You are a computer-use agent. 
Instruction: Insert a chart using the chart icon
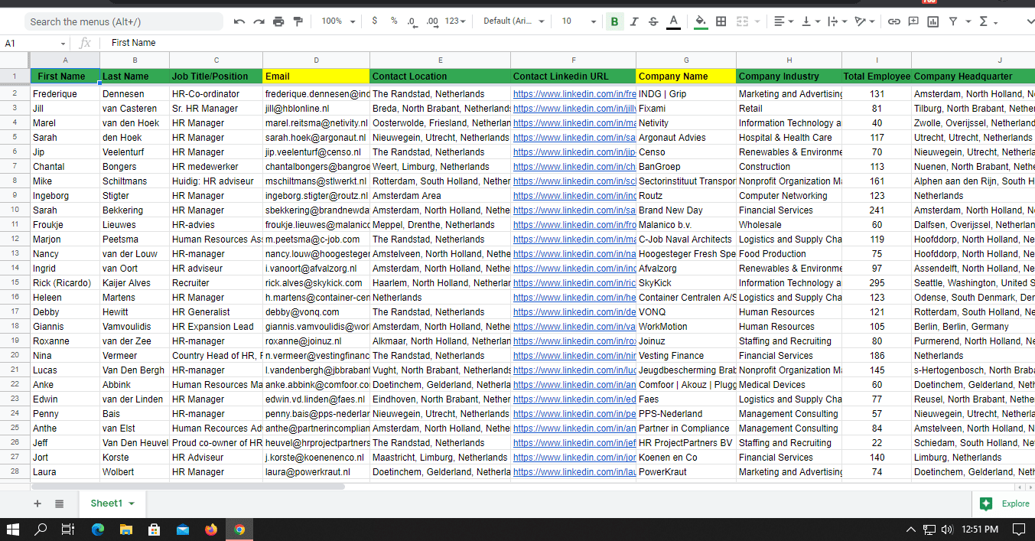click(932, 21)
